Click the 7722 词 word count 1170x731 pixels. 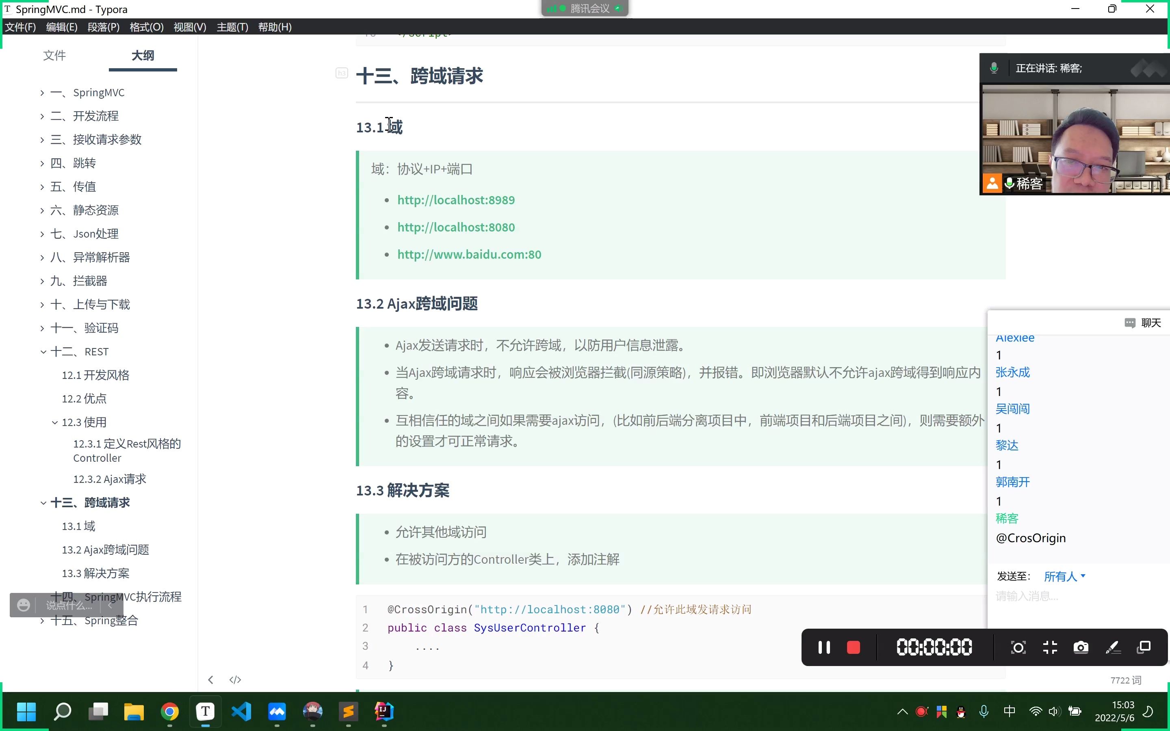(x=1126, y=680)
